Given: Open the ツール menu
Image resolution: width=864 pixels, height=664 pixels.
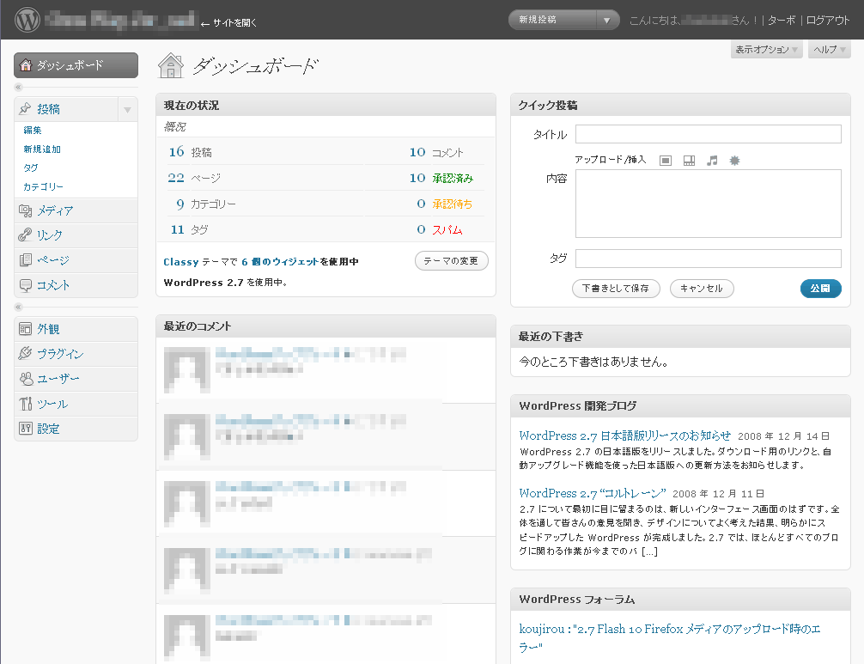Looking at the screenshot, I should [52, 404].
